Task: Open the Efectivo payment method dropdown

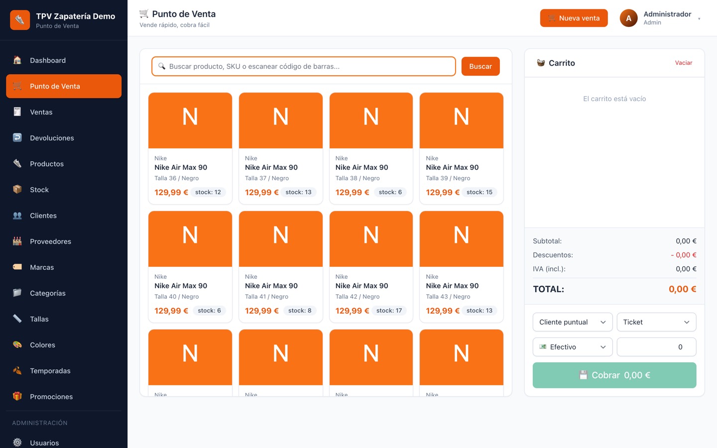Action: 573,347
